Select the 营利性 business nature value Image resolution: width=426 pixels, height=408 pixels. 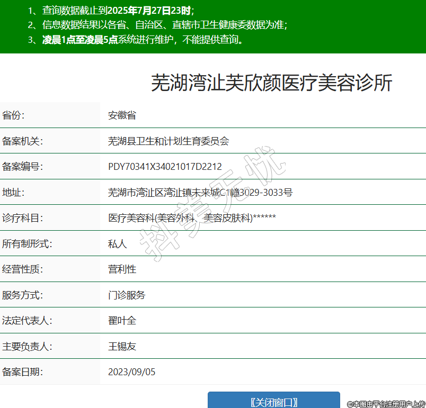tap(122, 269)
